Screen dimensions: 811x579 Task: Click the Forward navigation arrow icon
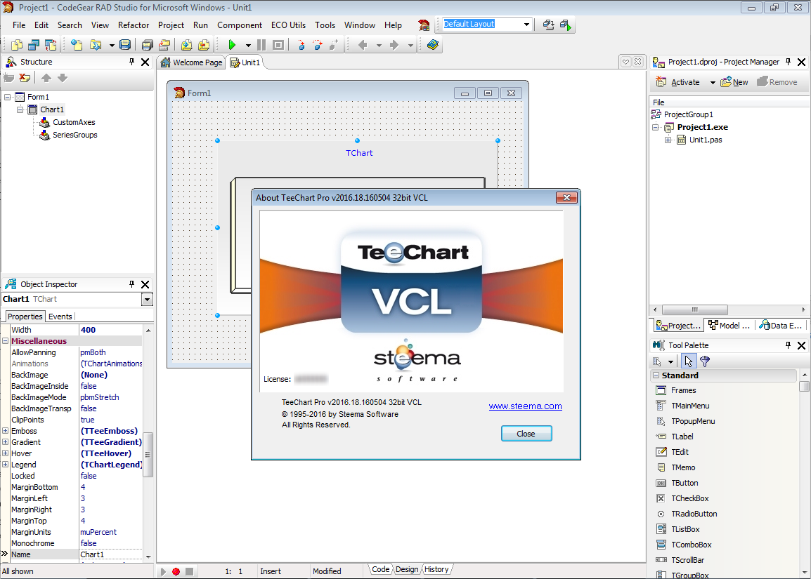394,45
